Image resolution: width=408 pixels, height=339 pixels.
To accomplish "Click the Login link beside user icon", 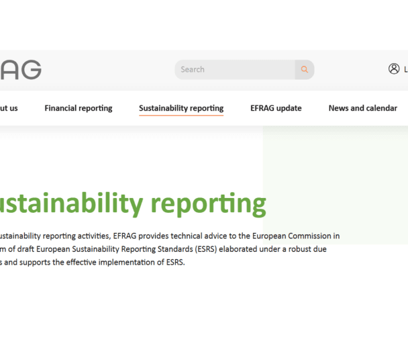I will pyautogui.click(x=405, y=69).
